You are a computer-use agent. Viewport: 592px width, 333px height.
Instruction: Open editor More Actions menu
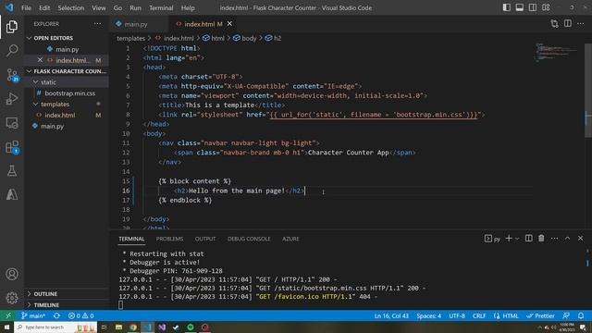(x=580, y=24)
